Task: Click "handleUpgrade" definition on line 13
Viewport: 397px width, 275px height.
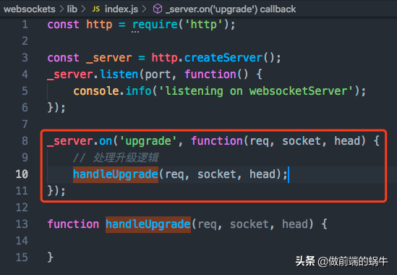Action: (x=148, y=224)
